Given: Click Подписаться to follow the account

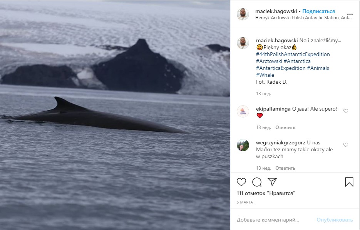Looking at the screenshot, I should 318,11.
